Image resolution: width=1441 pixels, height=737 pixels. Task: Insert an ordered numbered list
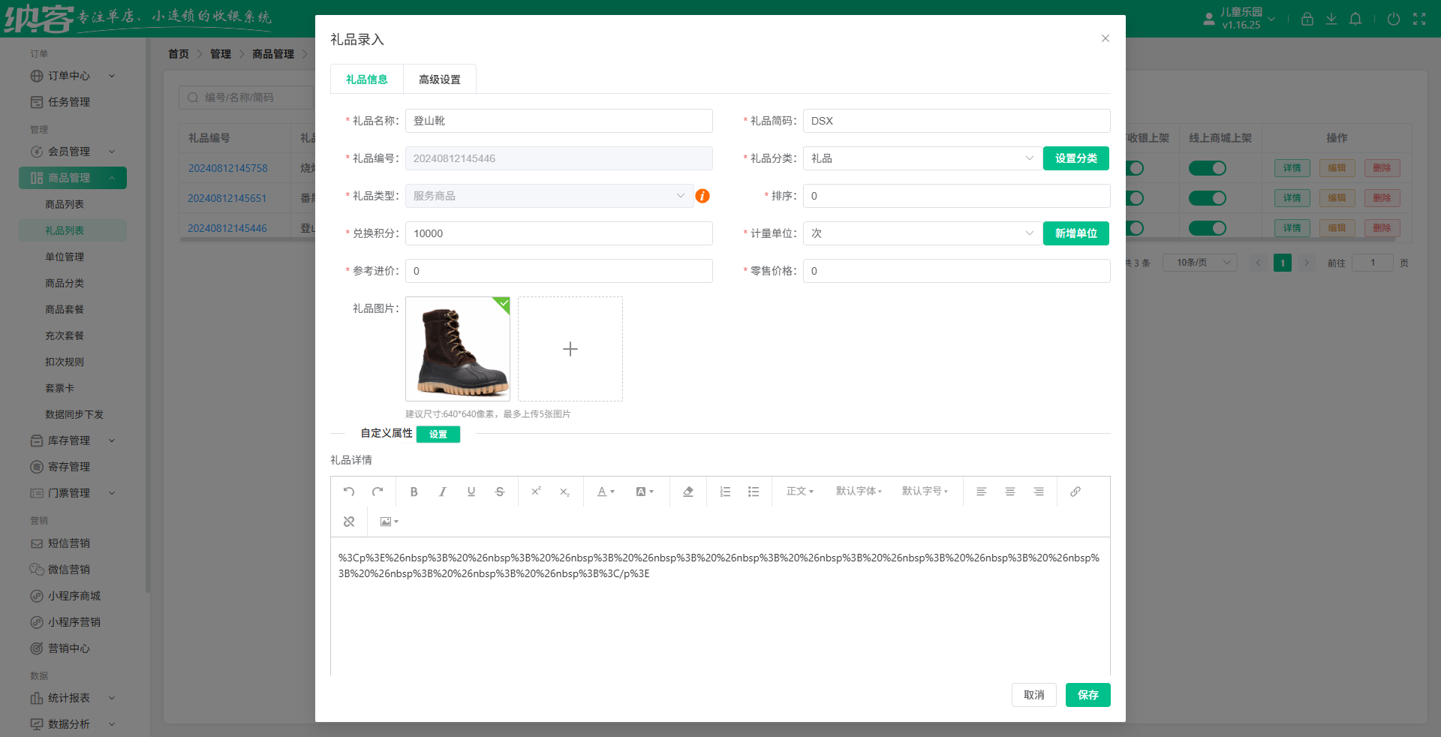pyautogui.click(x=725, y=492)
